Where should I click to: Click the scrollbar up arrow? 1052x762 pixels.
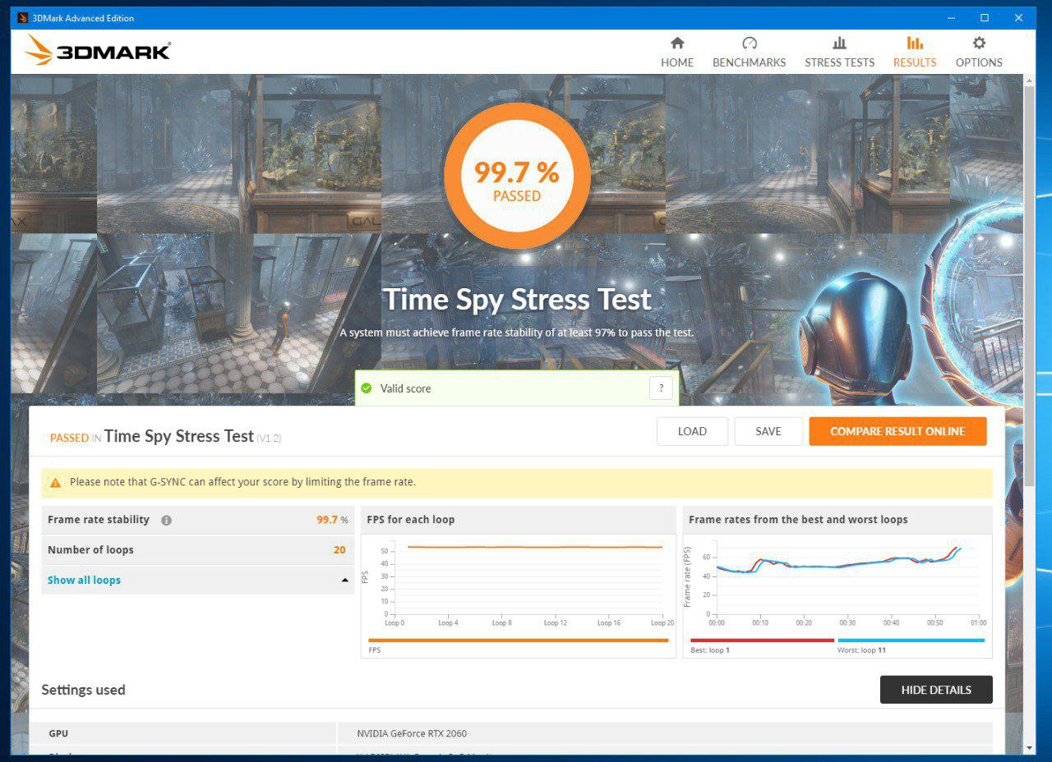(1030, 79)
